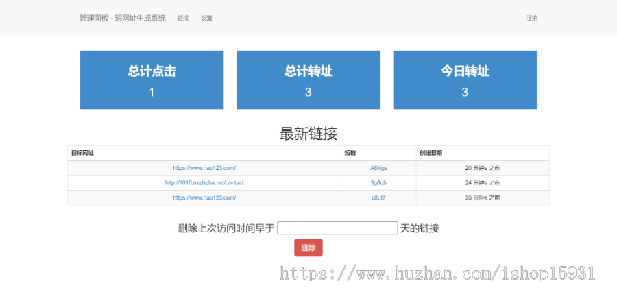
Task: Select the 24 分钟s 之前 date cell
Action: pos(483,183)
